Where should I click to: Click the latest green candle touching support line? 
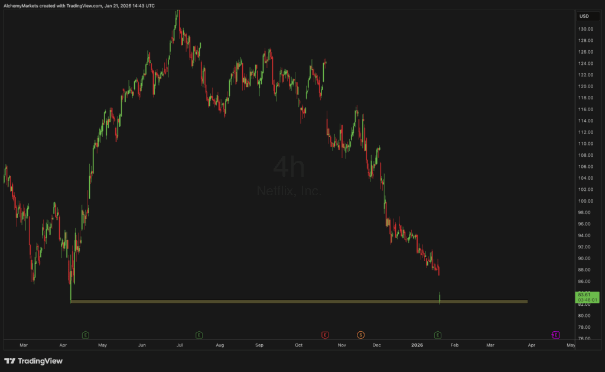[x=440, y=298]
